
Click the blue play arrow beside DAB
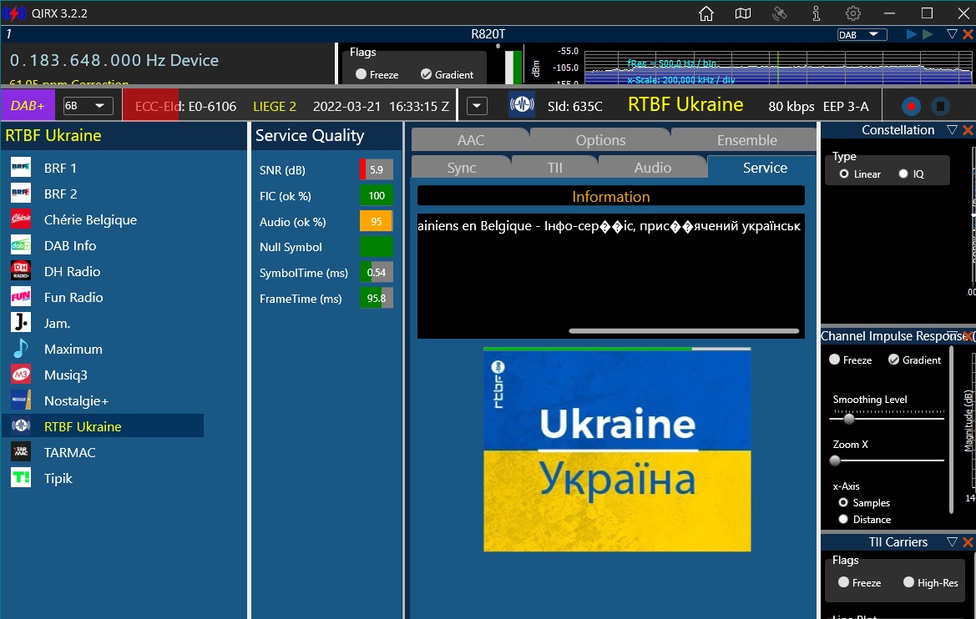911,34
